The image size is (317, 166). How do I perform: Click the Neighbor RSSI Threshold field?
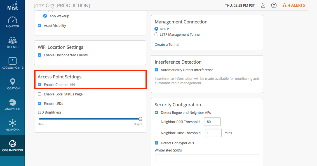[x=212, y=122]
